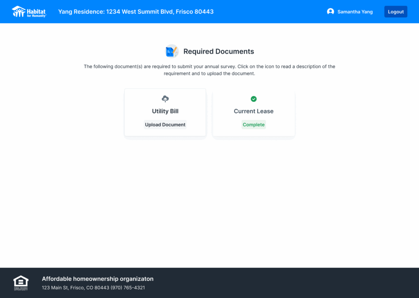Open the Samantha Yang username

point(355,12)
